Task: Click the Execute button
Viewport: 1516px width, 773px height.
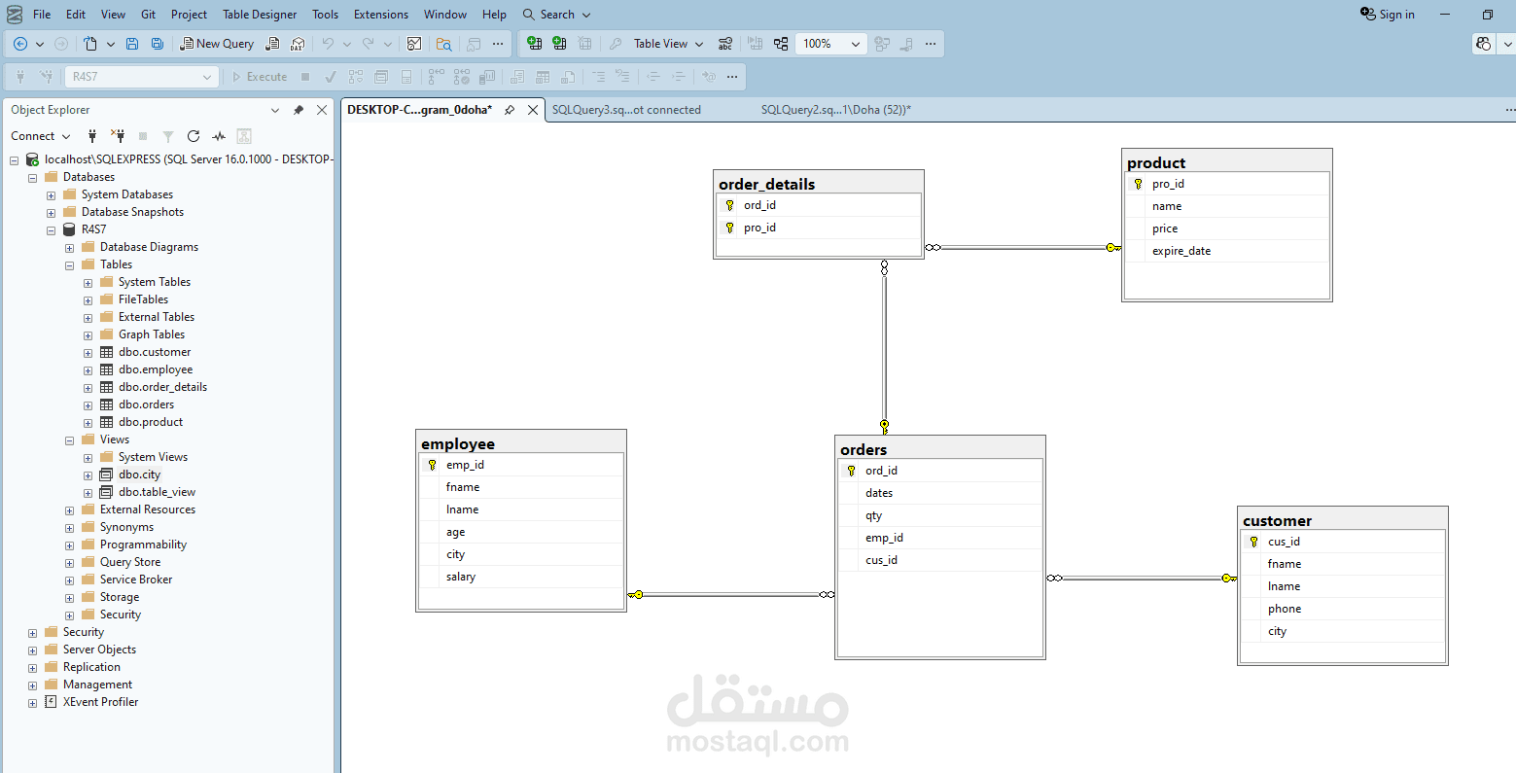Action: (259, 76)
